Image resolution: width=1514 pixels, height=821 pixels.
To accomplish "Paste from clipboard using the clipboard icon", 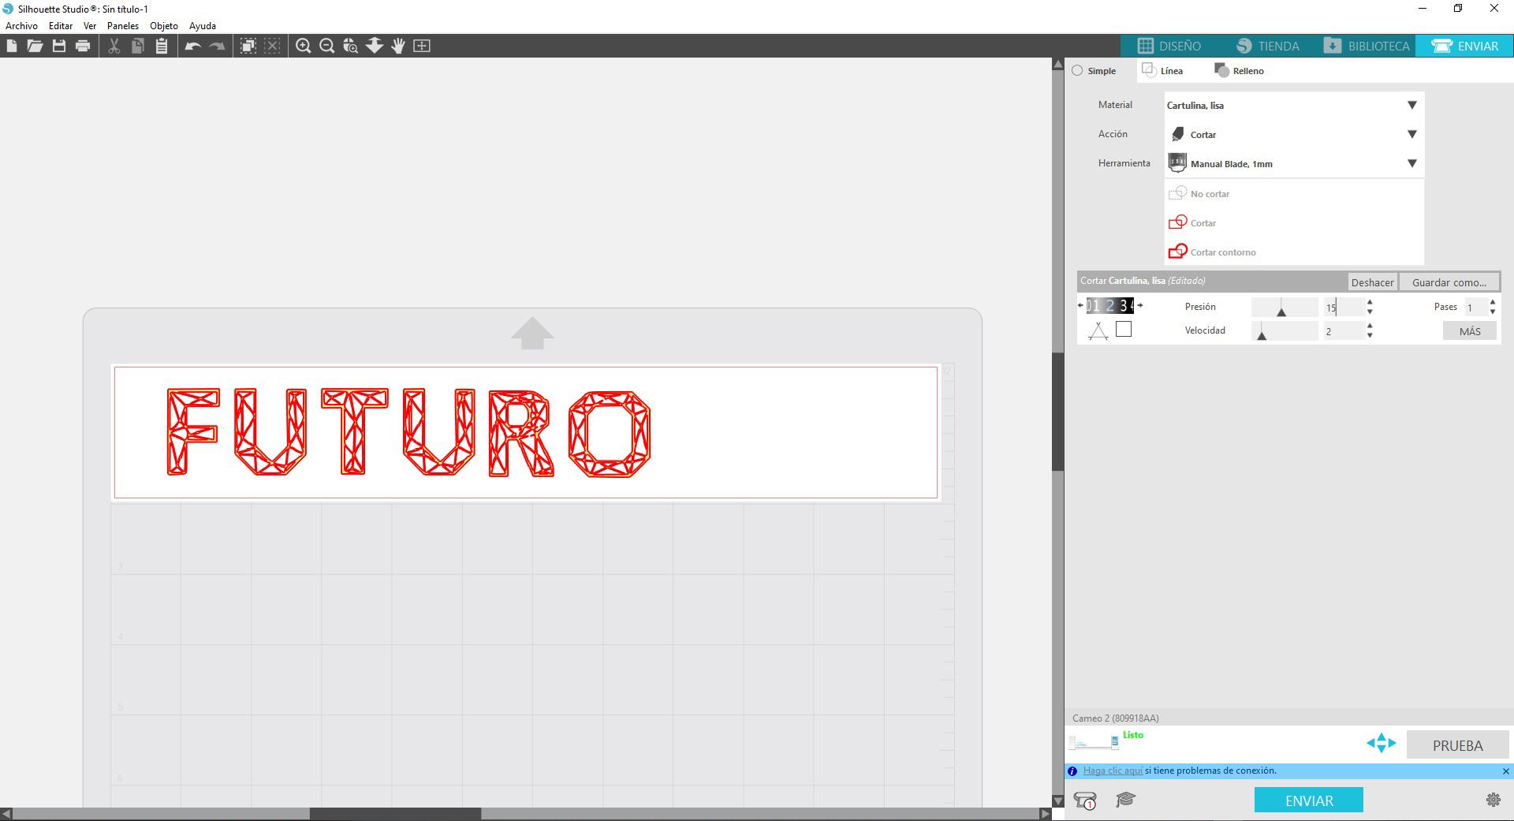I will tap(161, 46).
